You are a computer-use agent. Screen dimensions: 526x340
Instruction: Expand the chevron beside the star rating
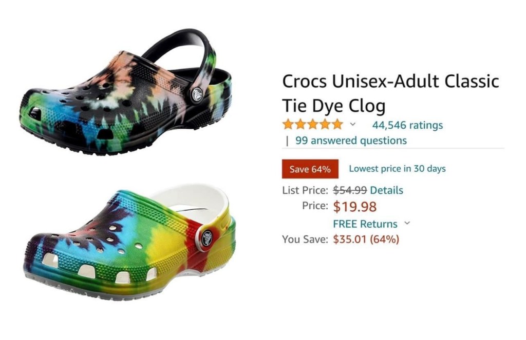point(352,124)
